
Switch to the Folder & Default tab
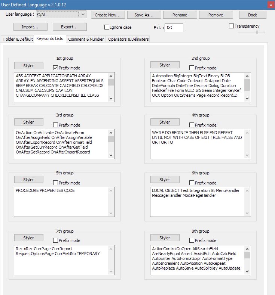click(18, 39)
